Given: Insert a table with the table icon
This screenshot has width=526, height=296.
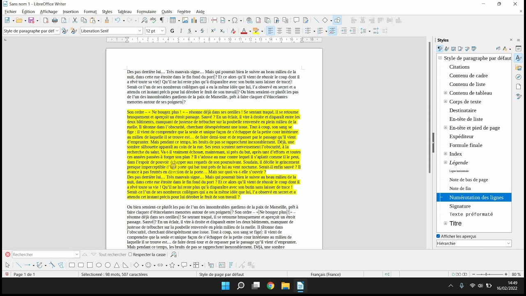Looking at the screenshot, I should [x=173, y=20].
